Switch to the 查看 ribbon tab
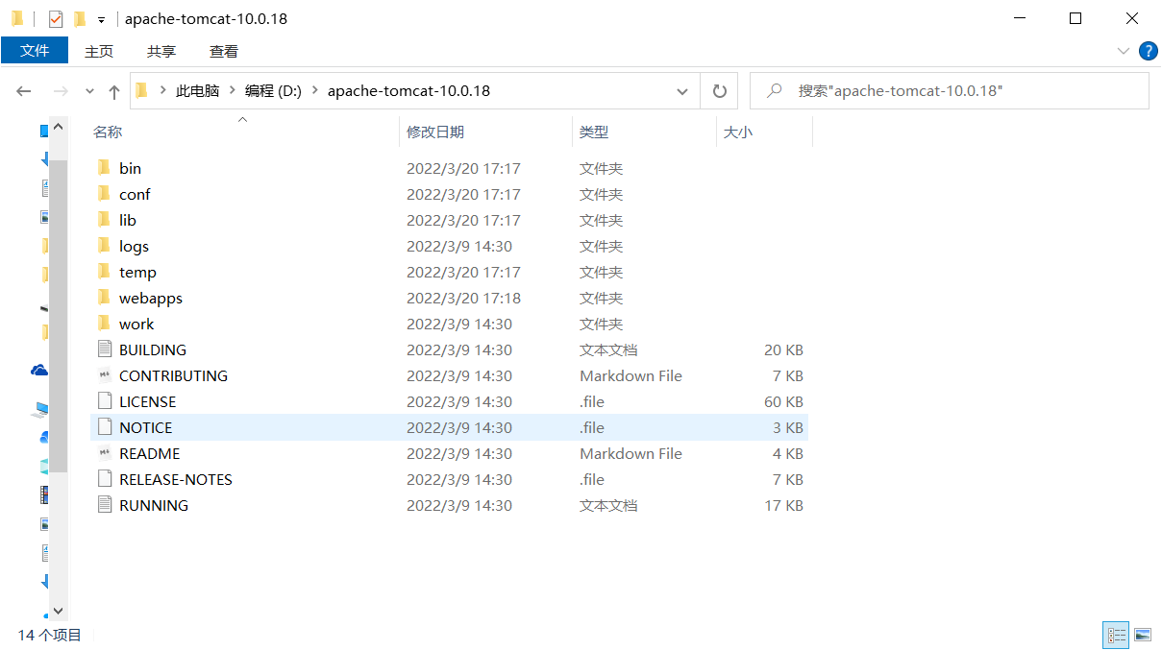The image size is (1162, 650). [x=224, y=51]
